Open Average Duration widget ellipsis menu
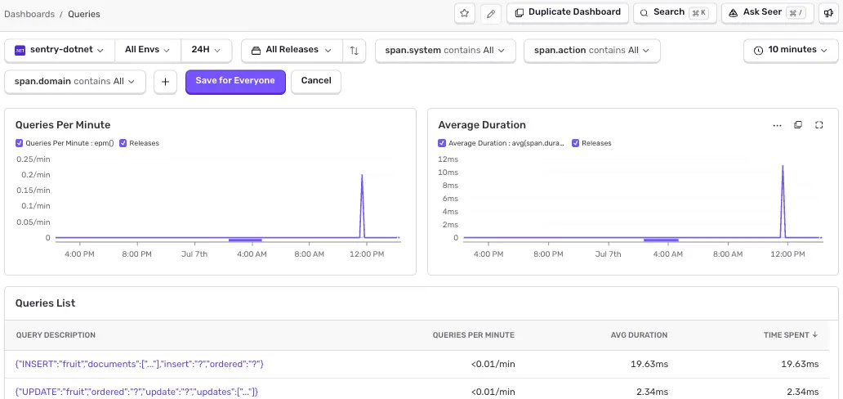Image resolution: width=843 pixels, height=399 pixels. (777, 125)
